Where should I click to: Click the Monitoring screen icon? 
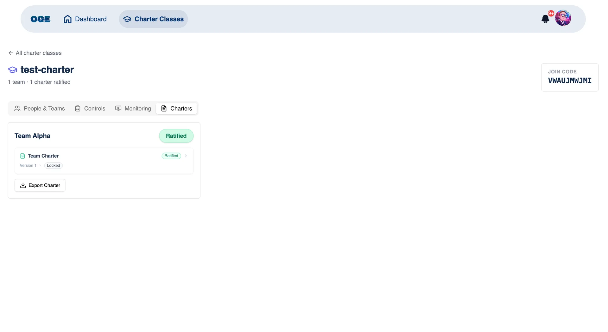click(118, 108)
